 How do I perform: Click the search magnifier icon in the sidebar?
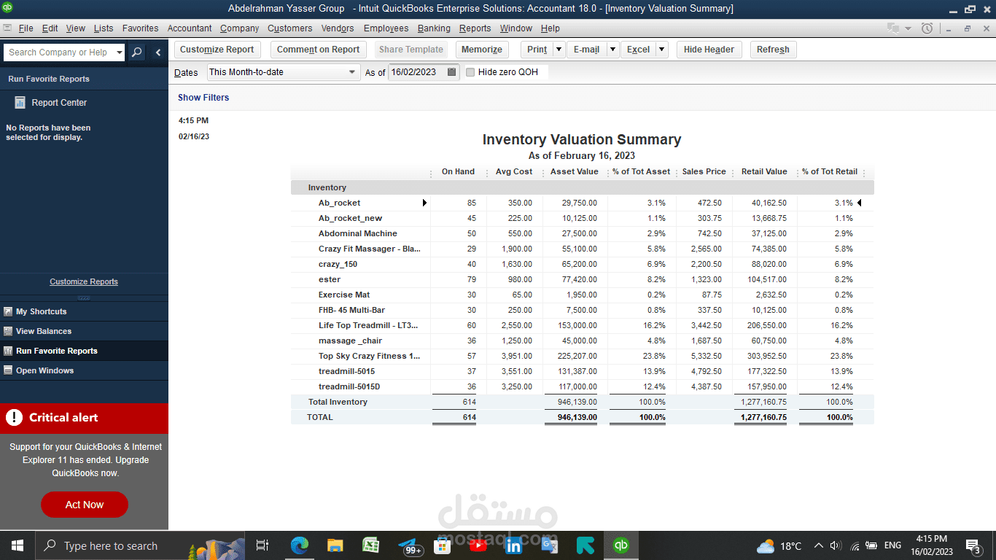[x=137, y=52]
